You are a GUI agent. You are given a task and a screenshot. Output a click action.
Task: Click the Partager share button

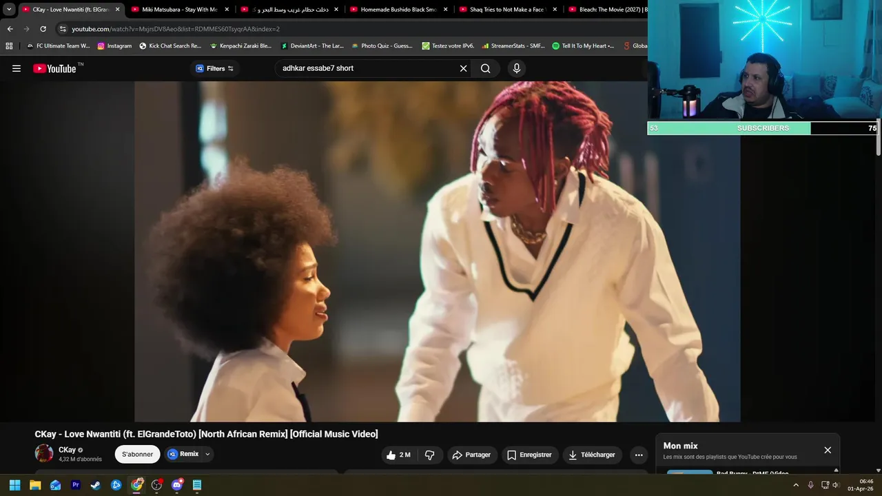click(x=471, y=455)
